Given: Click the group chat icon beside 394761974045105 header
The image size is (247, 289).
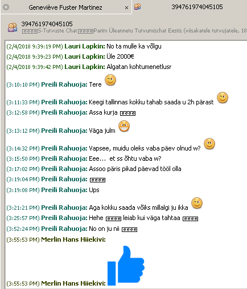Looking at the screenshot, I should [13, 27].
